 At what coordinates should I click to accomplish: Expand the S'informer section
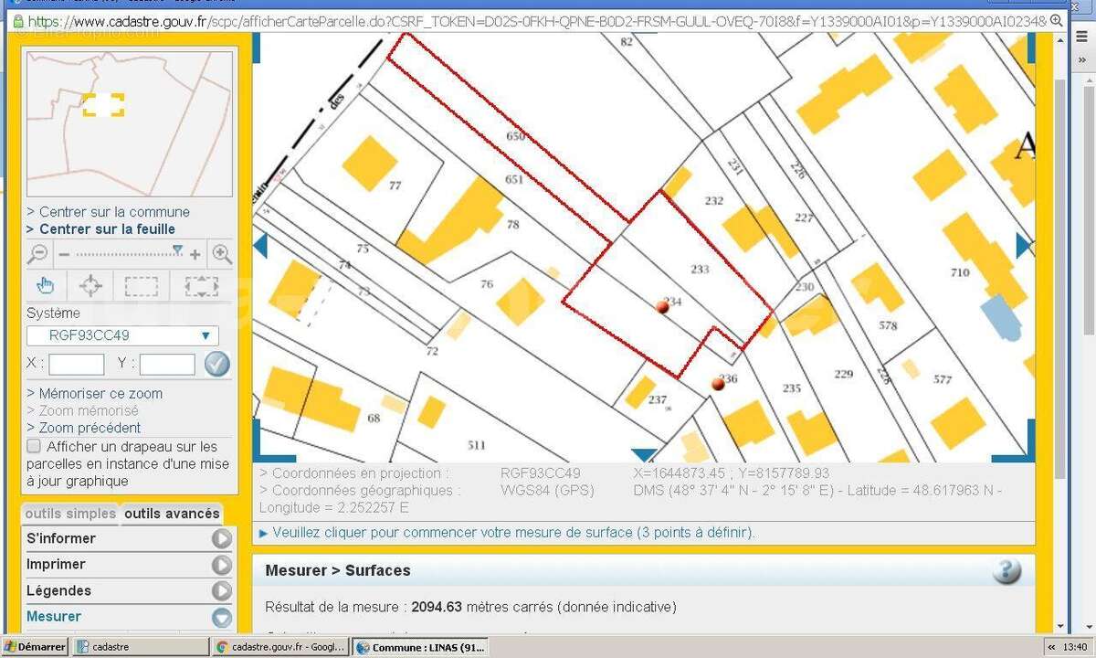pos(222,539)
